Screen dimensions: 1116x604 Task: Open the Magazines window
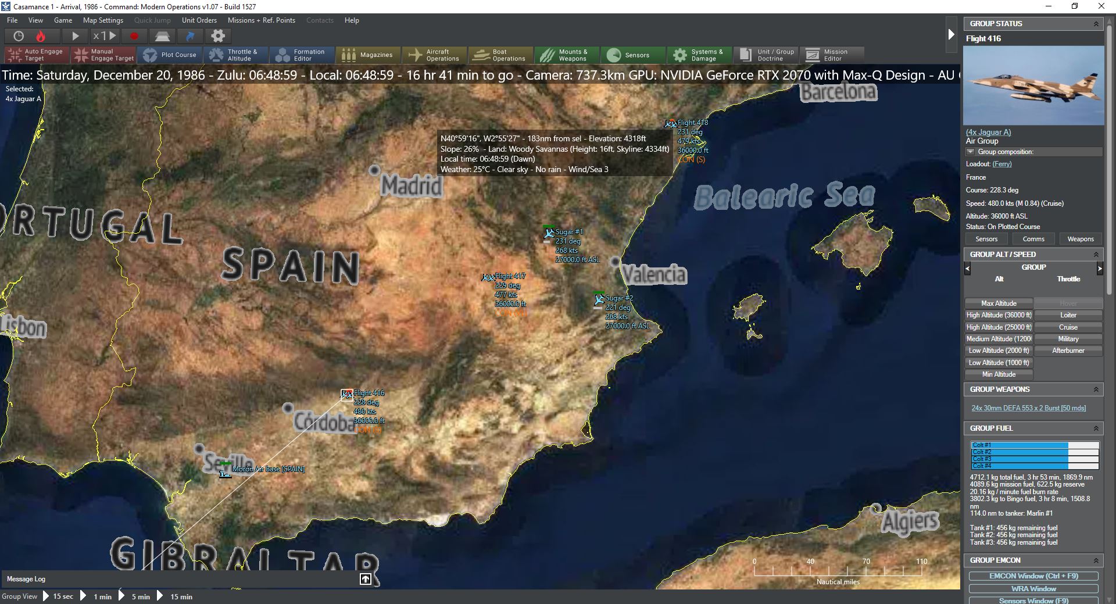(x=369, y=55)
